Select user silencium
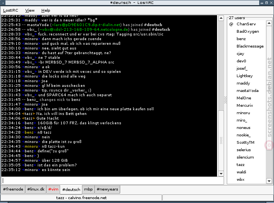Viewport: 274px width, 203px height. click(245, 157)
